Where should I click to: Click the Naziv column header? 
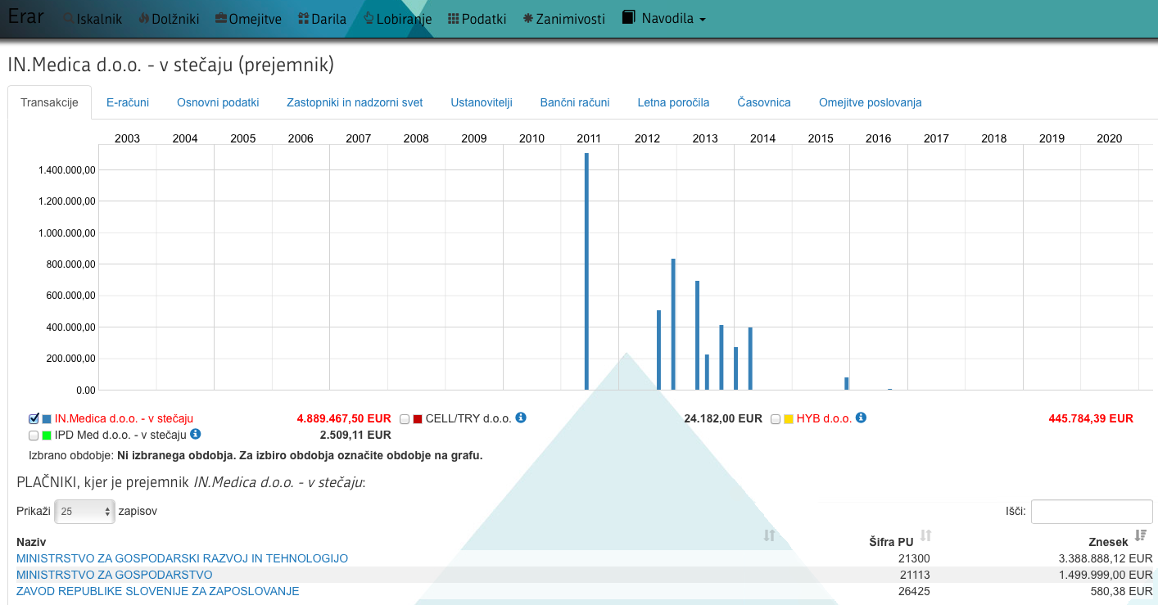click(x=31, y=542)
